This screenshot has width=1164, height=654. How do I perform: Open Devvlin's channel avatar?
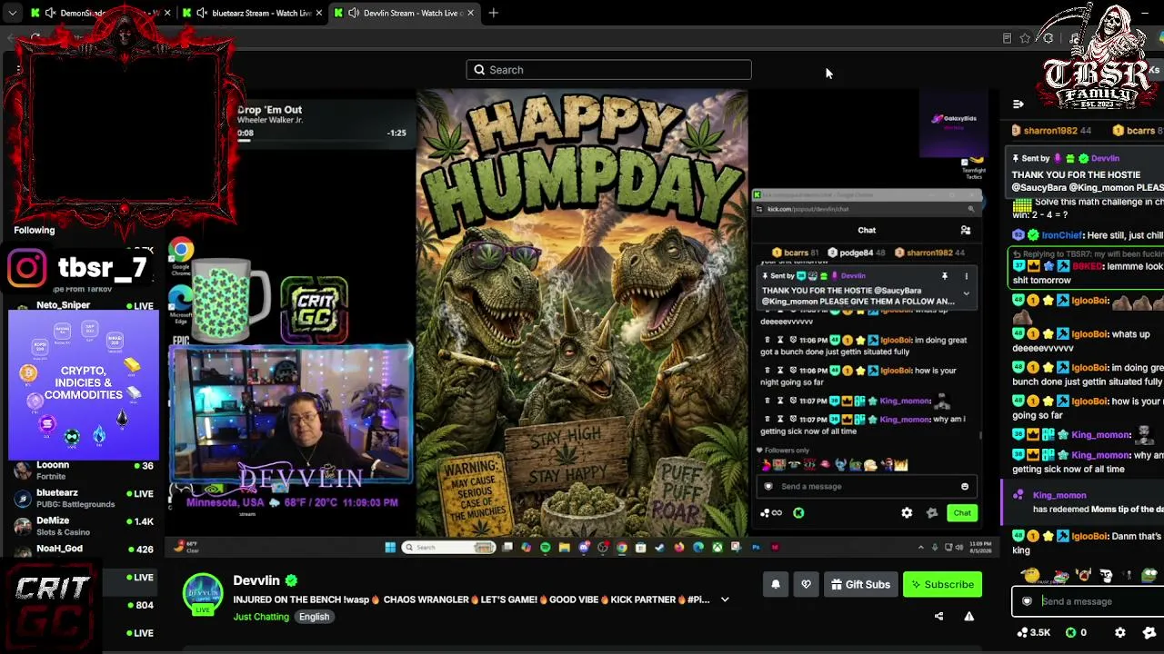click(203, 594)
